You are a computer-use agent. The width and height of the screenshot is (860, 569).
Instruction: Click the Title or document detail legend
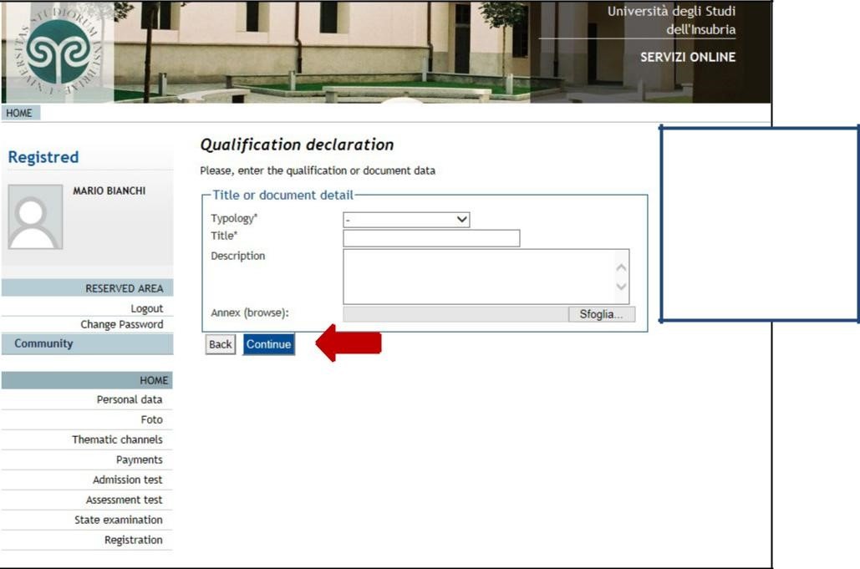[x=283, y=196]
